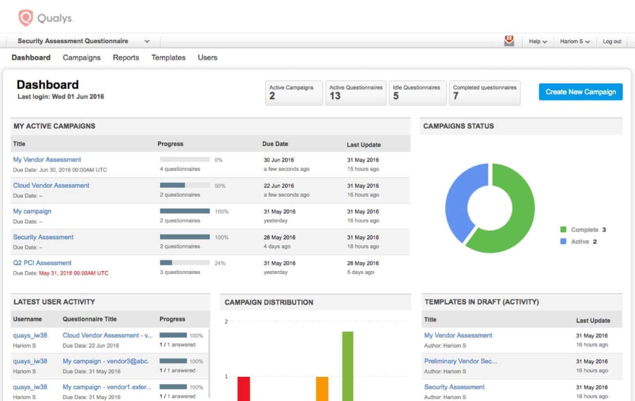Click the Last Update header in active campaigns
635x401 pixels.
(364, 145)
